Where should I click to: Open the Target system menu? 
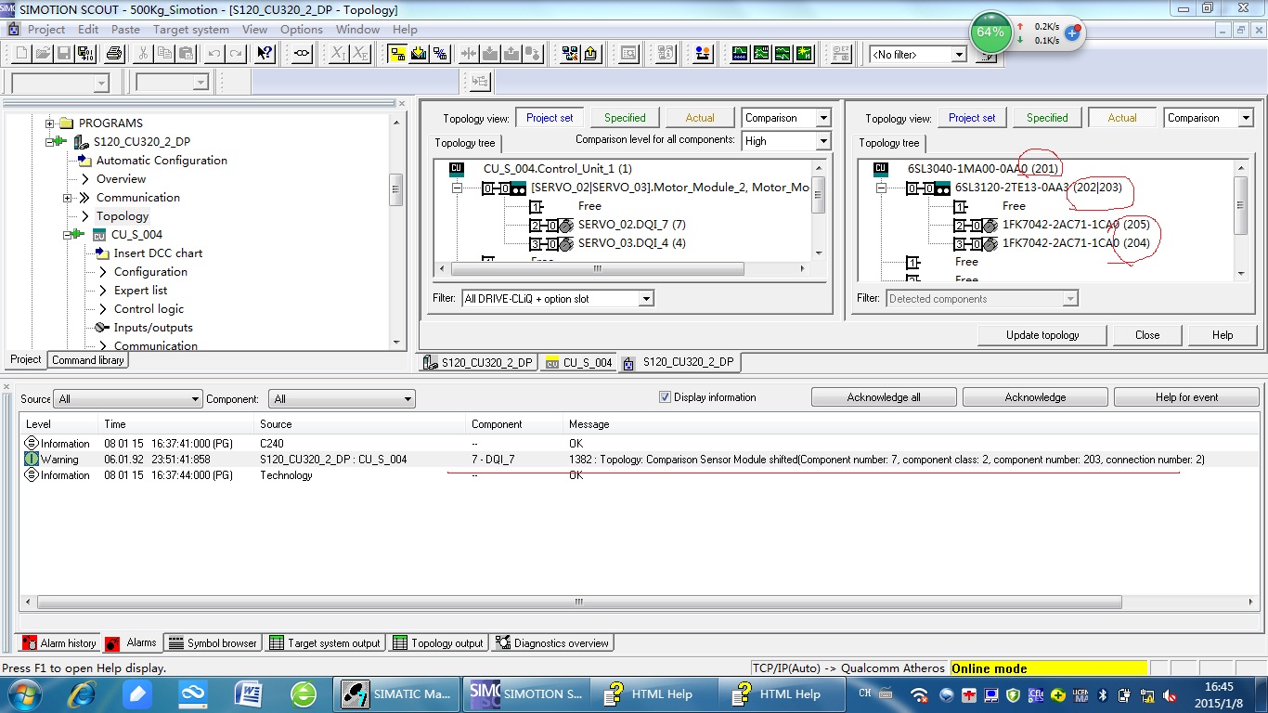click(191, 30)
